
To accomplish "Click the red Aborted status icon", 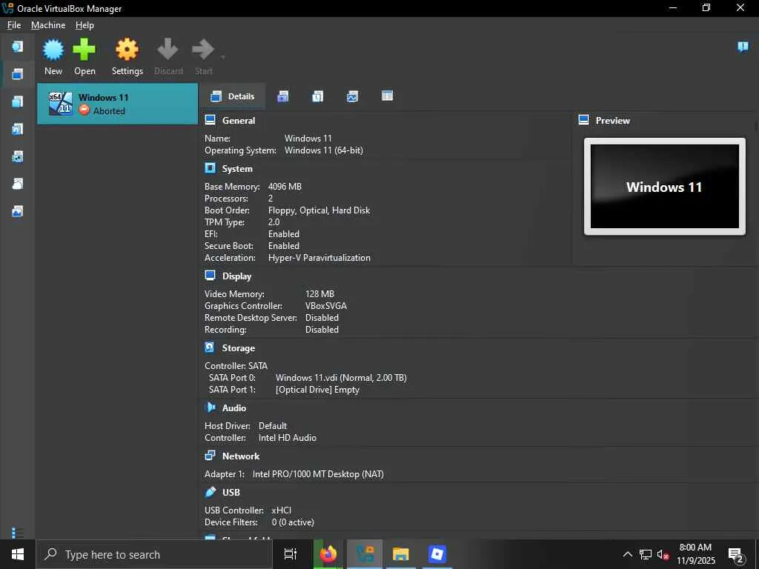I will pos(84,111).
